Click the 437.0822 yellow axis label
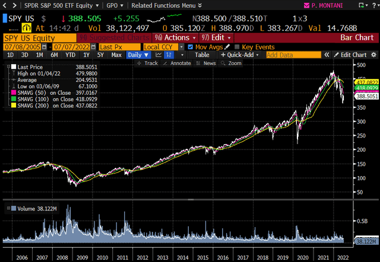Image resolution: width=380 pixels, height=262 pixels. pyautogui.click(x=367, y=82)
